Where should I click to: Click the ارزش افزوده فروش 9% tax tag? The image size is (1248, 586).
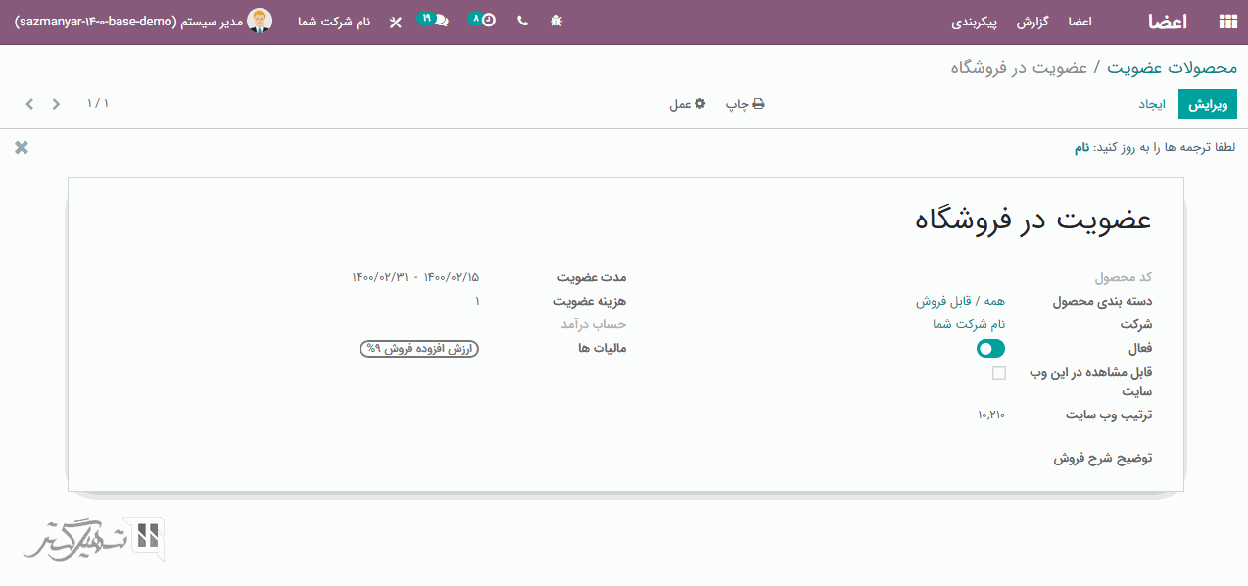(x=419, y=349)
